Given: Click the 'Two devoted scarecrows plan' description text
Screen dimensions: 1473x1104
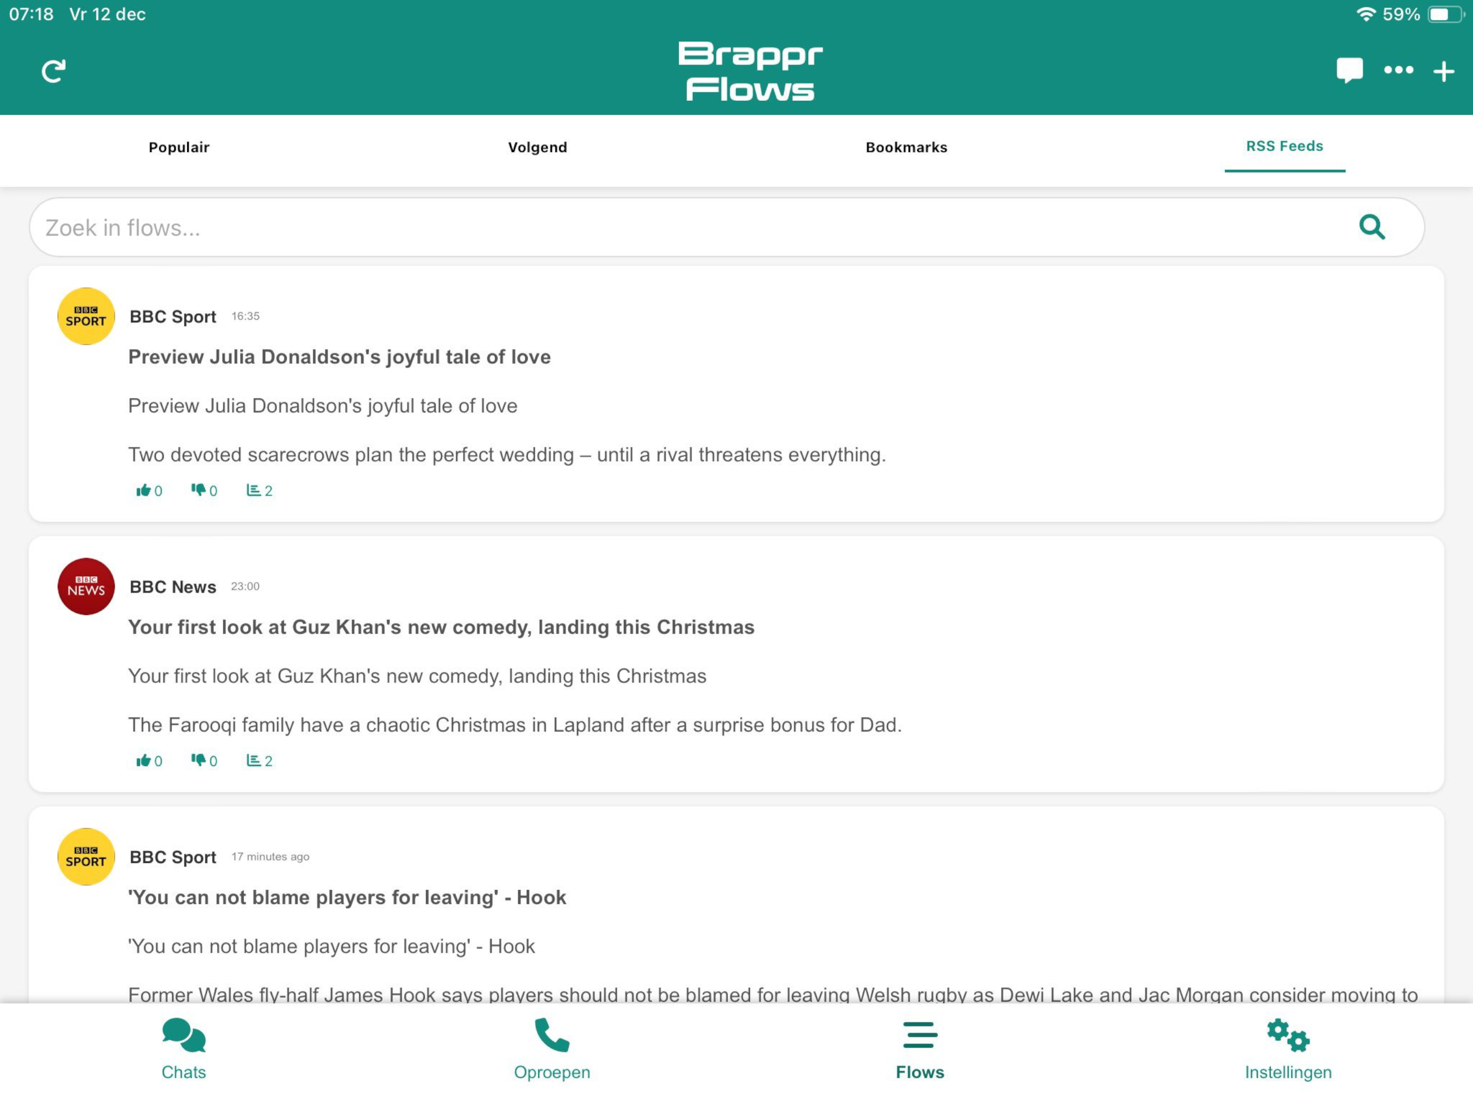Looking at the screenshot, I should click(x=507, y=455).
